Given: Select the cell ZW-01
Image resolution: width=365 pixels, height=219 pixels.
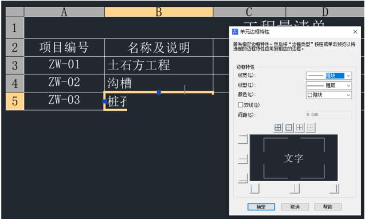Looking at the screenshot, I should pos(64,65).
